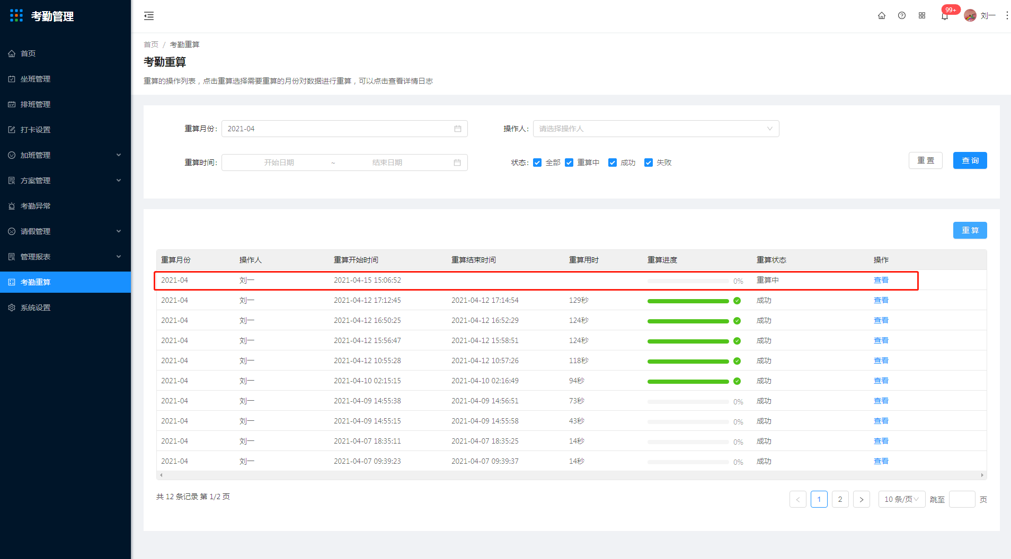Click the green success icon for 16:50:25 row

coord(737,321)
